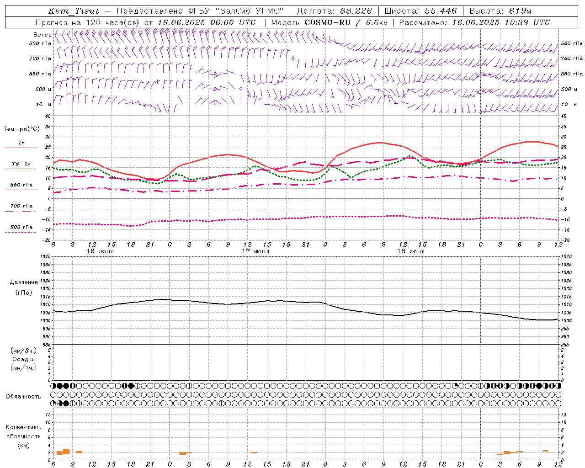Click the 1040 value on left pressure axis
This screenshot has width=585, height=468.
click(45, 257)
